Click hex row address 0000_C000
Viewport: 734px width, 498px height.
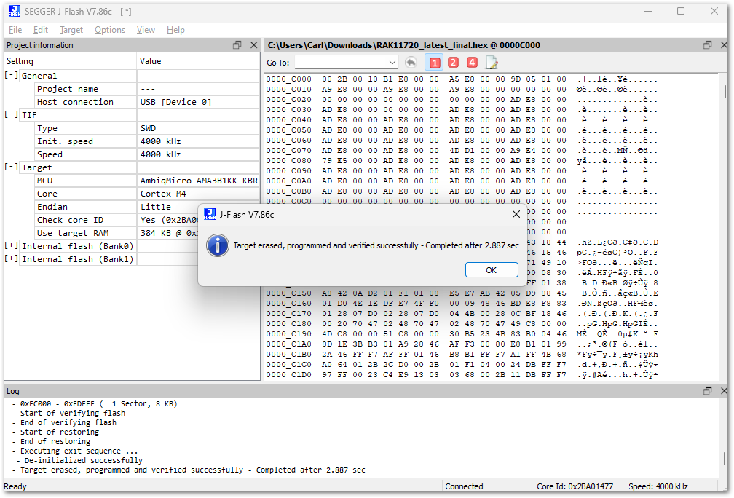tap(288, 79)
